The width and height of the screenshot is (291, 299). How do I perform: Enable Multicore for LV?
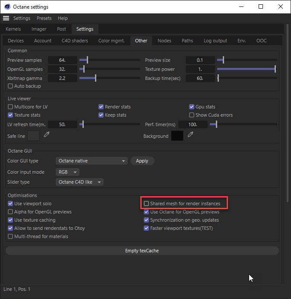11,107
